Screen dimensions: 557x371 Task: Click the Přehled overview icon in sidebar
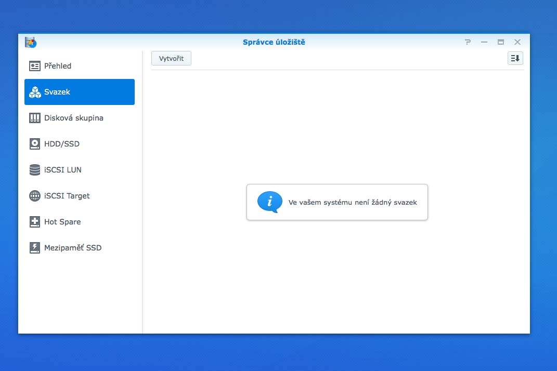[x=35, y=66]
